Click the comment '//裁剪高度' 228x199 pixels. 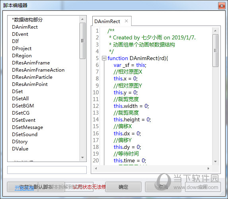tap(126, 113)
